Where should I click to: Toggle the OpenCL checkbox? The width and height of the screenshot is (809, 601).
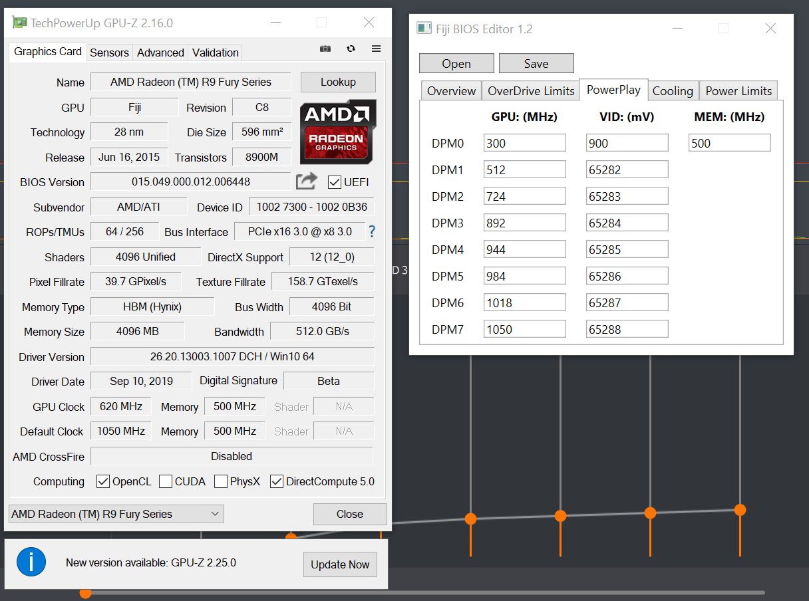[103, 481]
